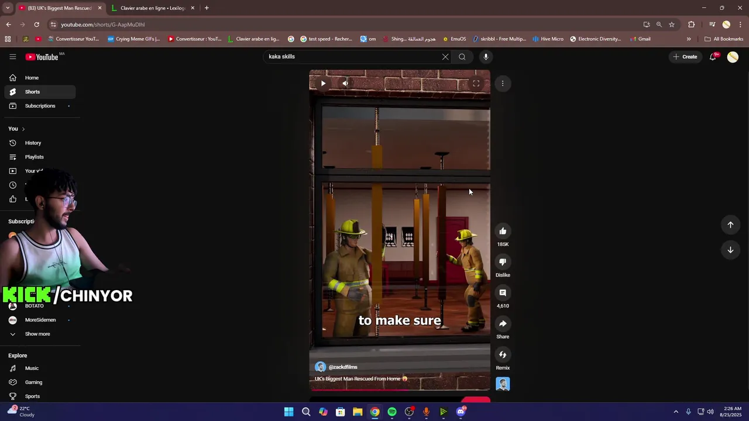Reload the page
Screen dimensions: 749x421
(x=36, y=25)
